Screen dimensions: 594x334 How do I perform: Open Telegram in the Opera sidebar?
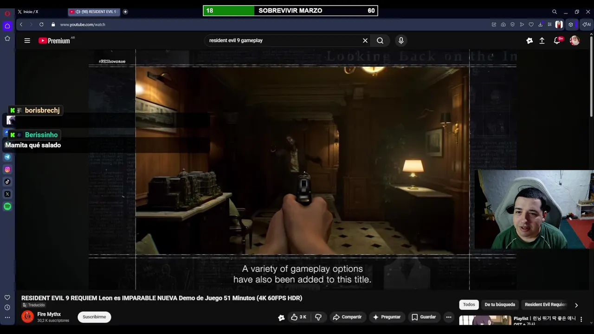click(x=7, y=157)
